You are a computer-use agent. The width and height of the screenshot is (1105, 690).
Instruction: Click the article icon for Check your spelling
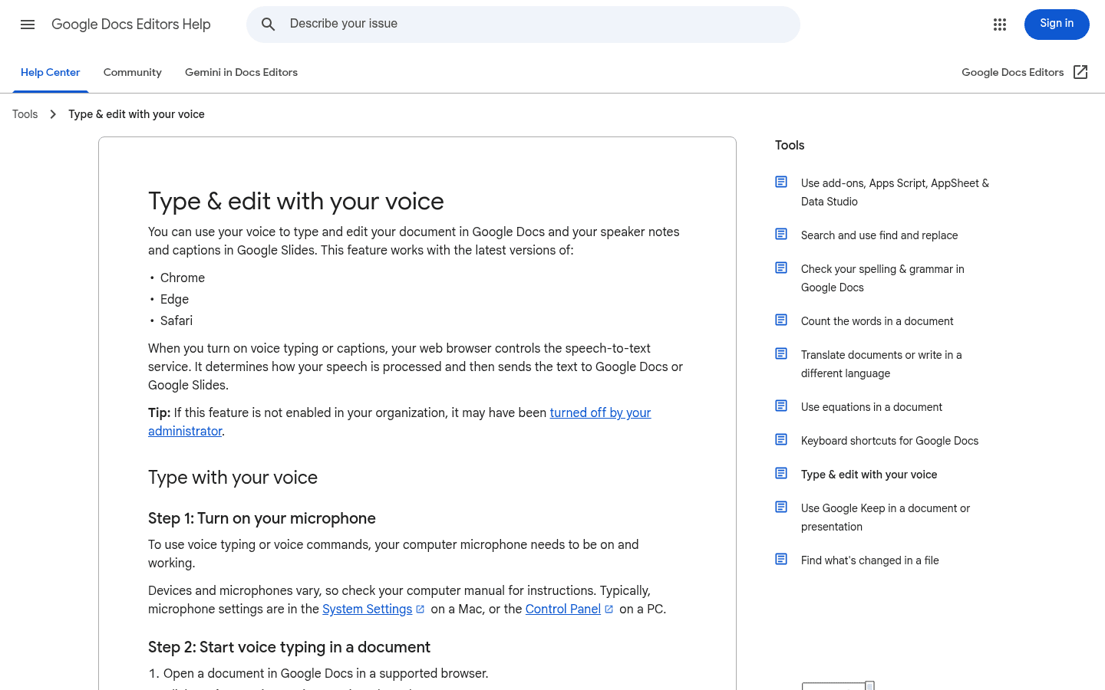[x=781, y=268]
